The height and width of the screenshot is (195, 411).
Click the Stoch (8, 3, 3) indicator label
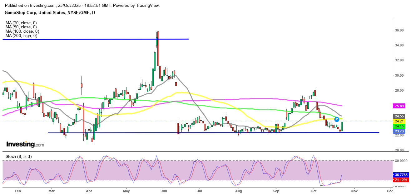click(18, 156)
